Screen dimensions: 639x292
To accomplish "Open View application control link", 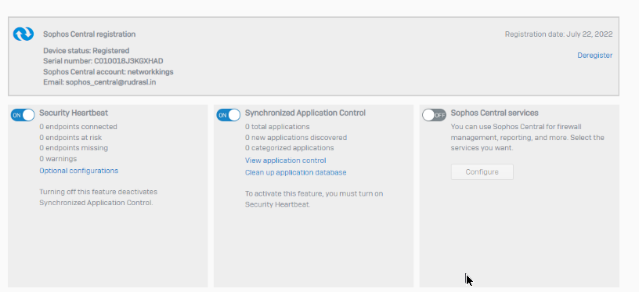I will pyautogui.click(x=285, y=160).
